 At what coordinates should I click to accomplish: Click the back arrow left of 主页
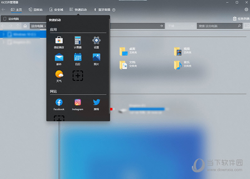tap(3, 10)
